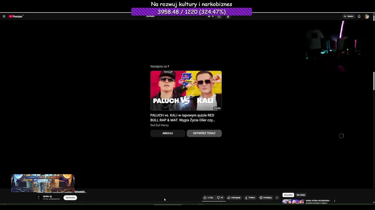
Task: Play next video with ODTWÓRZ TERAZ
Action: click(x=204, y=133)
